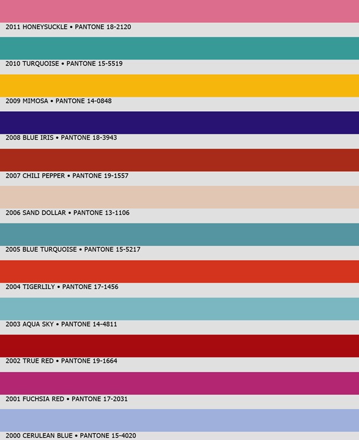Click the "2006 SAND DOLLAR • PANTONE 13-1106" caption
The width and height of the screenshot is (359, 440).
(68, 213)
